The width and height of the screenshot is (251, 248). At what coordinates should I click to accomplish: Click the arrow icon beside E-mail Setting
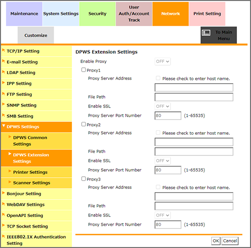click(x=3, y=61)
